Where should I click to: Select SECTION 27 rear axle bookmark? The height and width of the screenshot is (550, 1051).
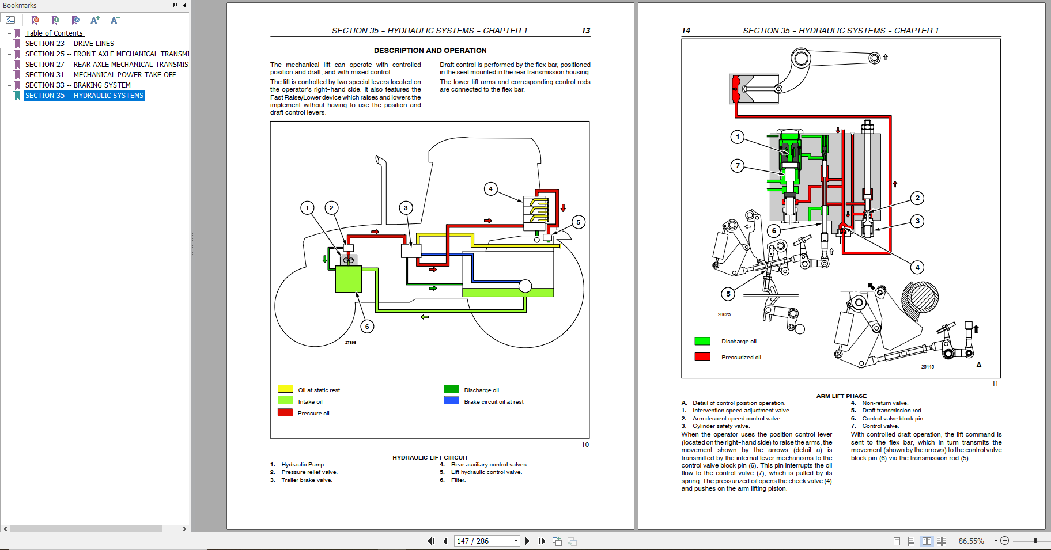pyautogui.click(x=107, y=65)
